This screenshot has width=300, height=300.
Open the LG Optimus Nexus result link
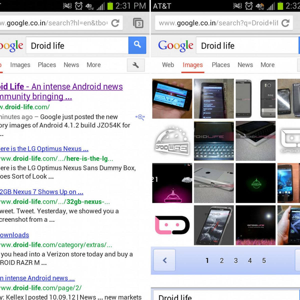tap(44, 149)
